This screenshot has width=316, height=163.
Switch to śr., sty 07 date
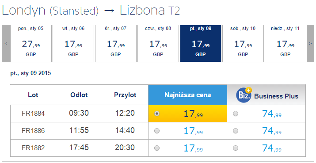pyautogui.click(x=116, y=44)
